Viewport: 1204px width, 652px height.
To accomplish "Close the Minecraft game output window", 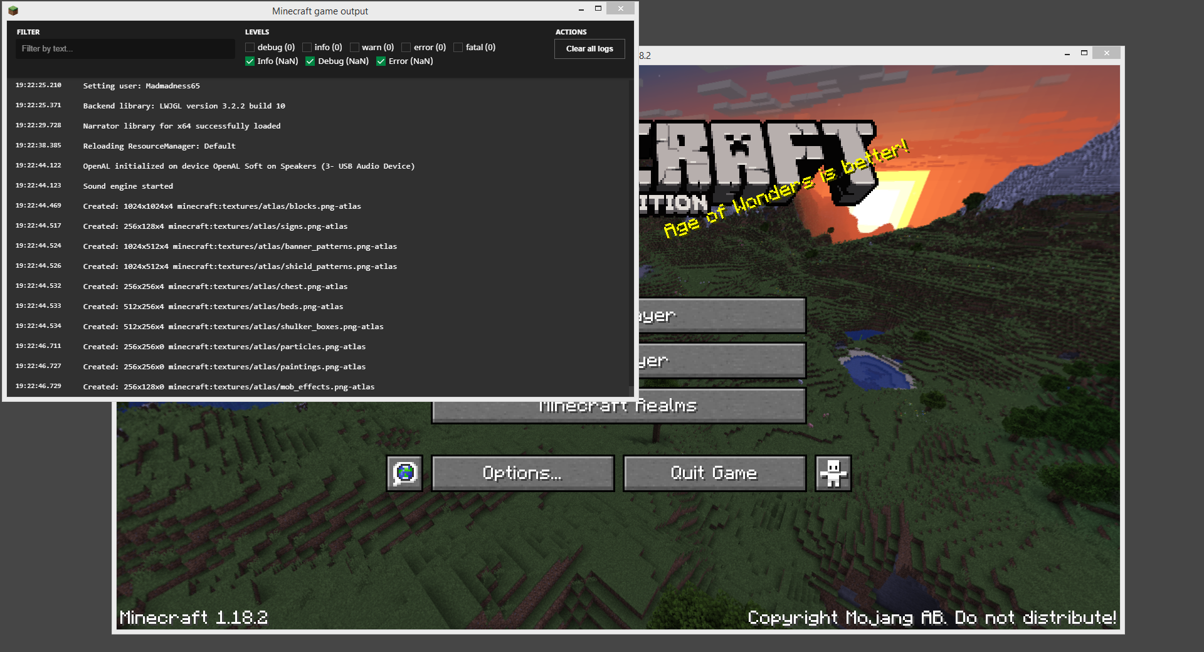I will [621, 9].
